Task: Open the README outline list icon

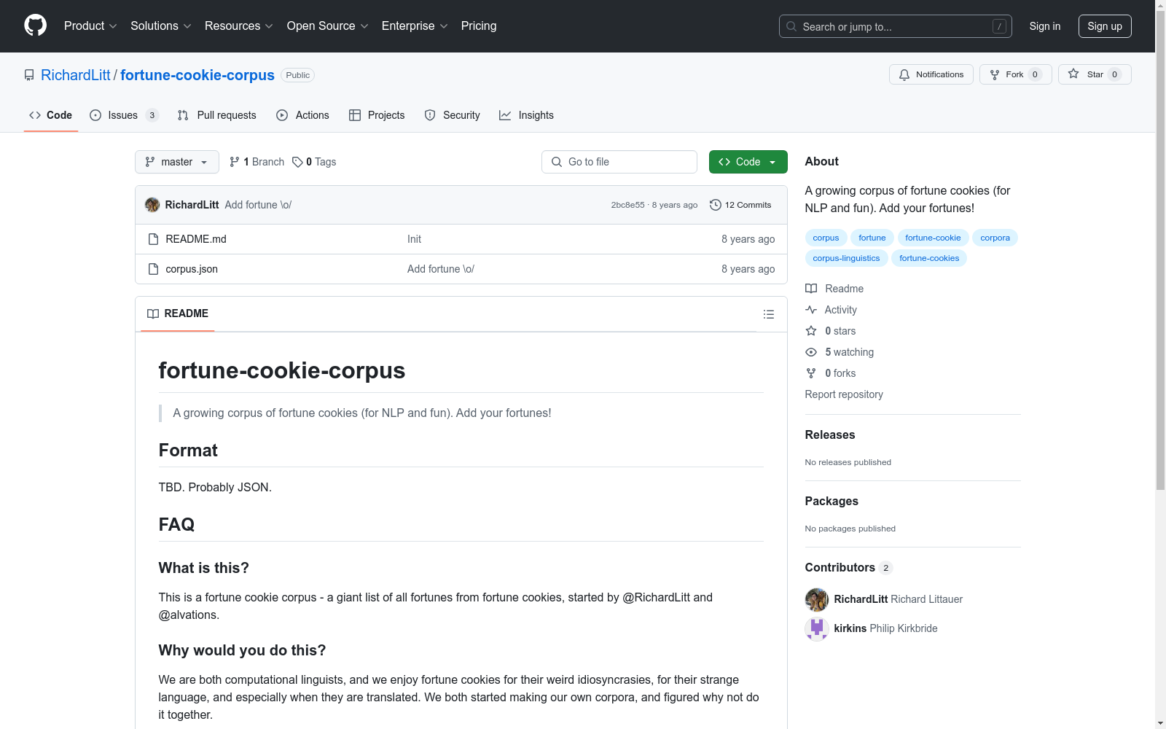Action: [x=769, y=314]
